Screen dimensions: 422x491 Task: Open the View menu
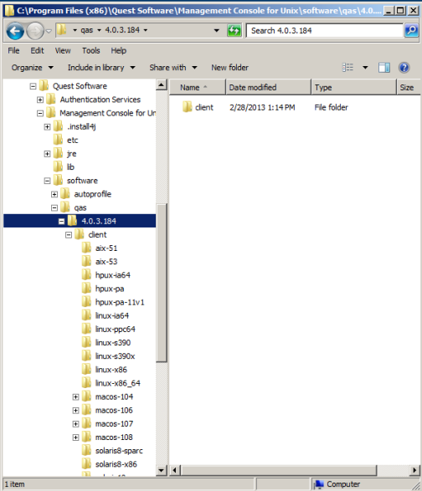[63, 50]
